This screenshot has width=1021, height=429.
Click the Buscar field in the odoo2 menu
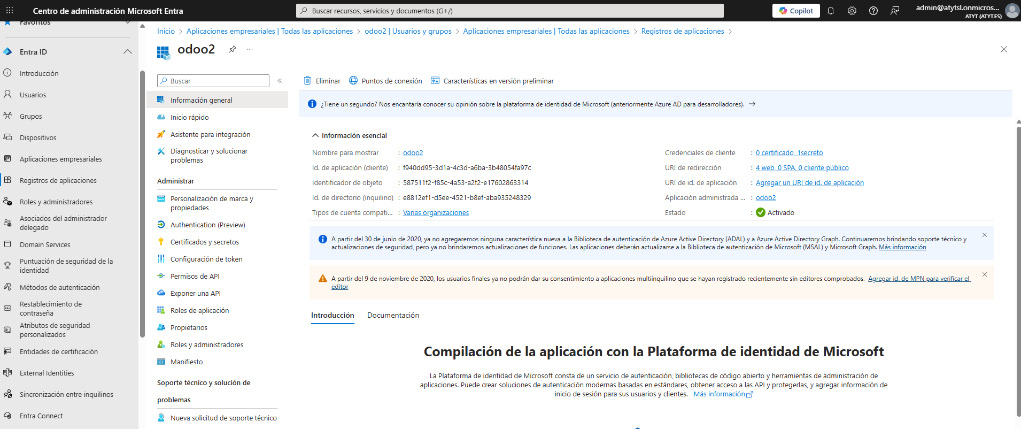point(213,81)
